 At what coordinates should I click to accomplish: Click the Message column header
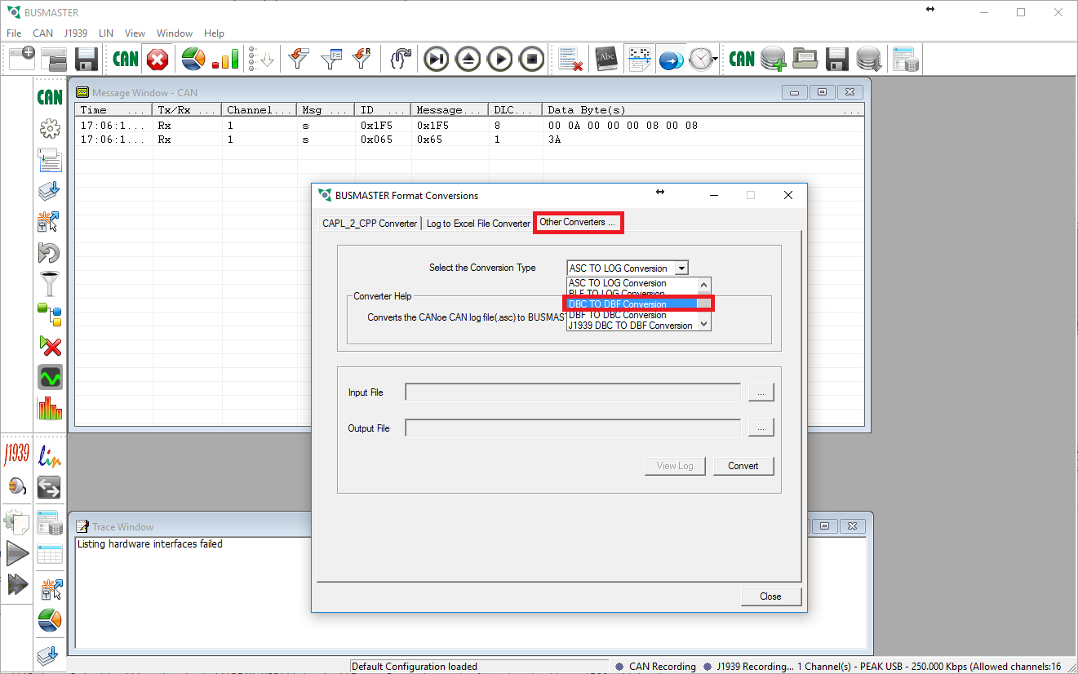click(x=450, y=110)
